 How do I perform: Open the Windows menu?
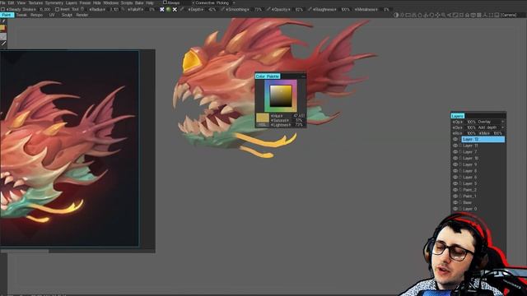pos(110,2)
